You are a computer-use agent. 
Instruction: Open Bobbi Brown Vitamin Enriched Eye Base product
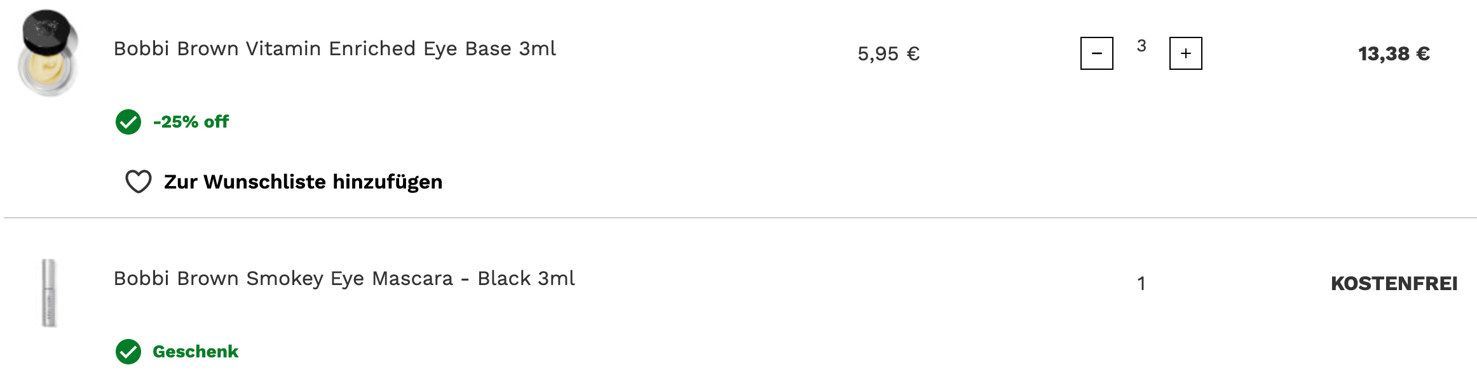334,49
